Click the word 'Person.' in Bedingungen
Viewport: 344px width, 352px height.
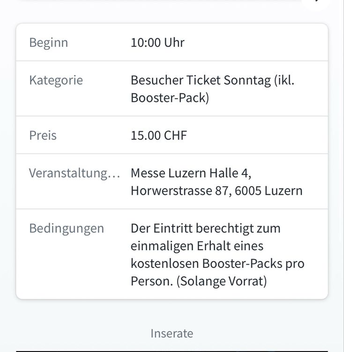coord(152,281)
